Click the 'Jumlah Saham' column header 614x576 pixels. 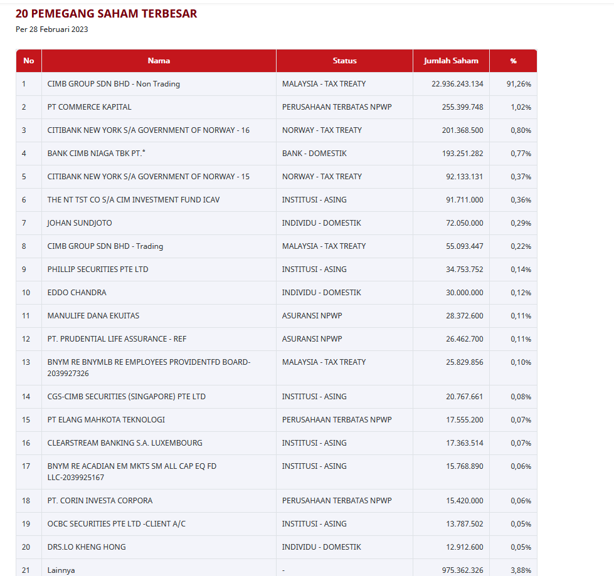tap(451, 61)
